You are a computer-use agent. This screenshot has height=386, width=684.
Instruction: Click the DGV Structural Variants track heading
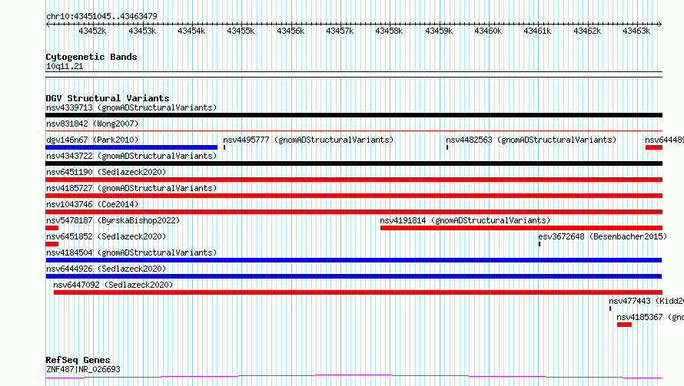click(108, 98)
